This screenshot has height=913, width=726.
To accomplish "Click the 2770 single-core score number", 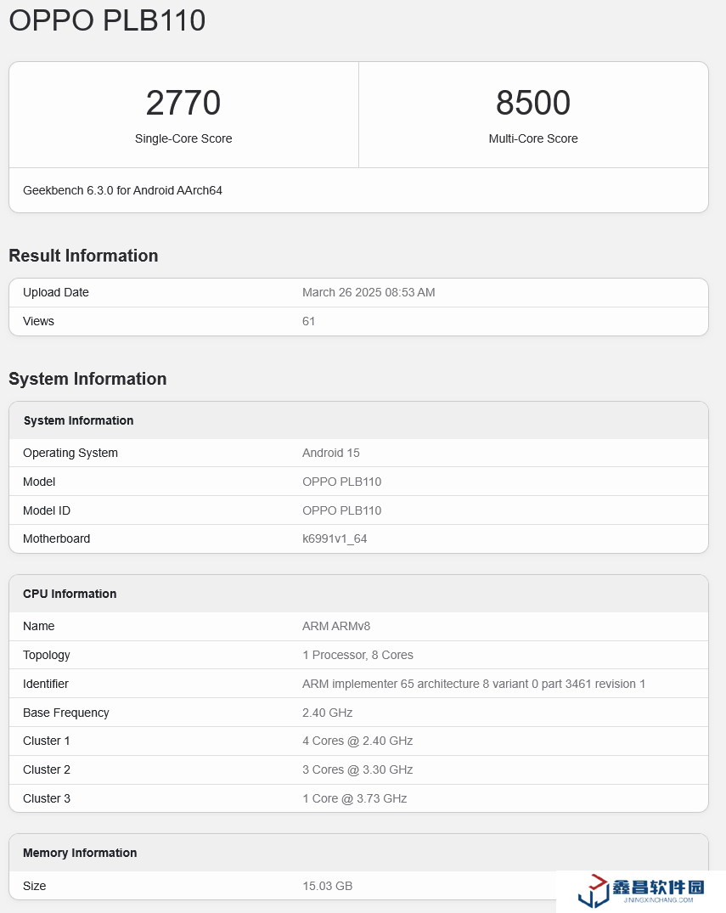I will [183, 104].
